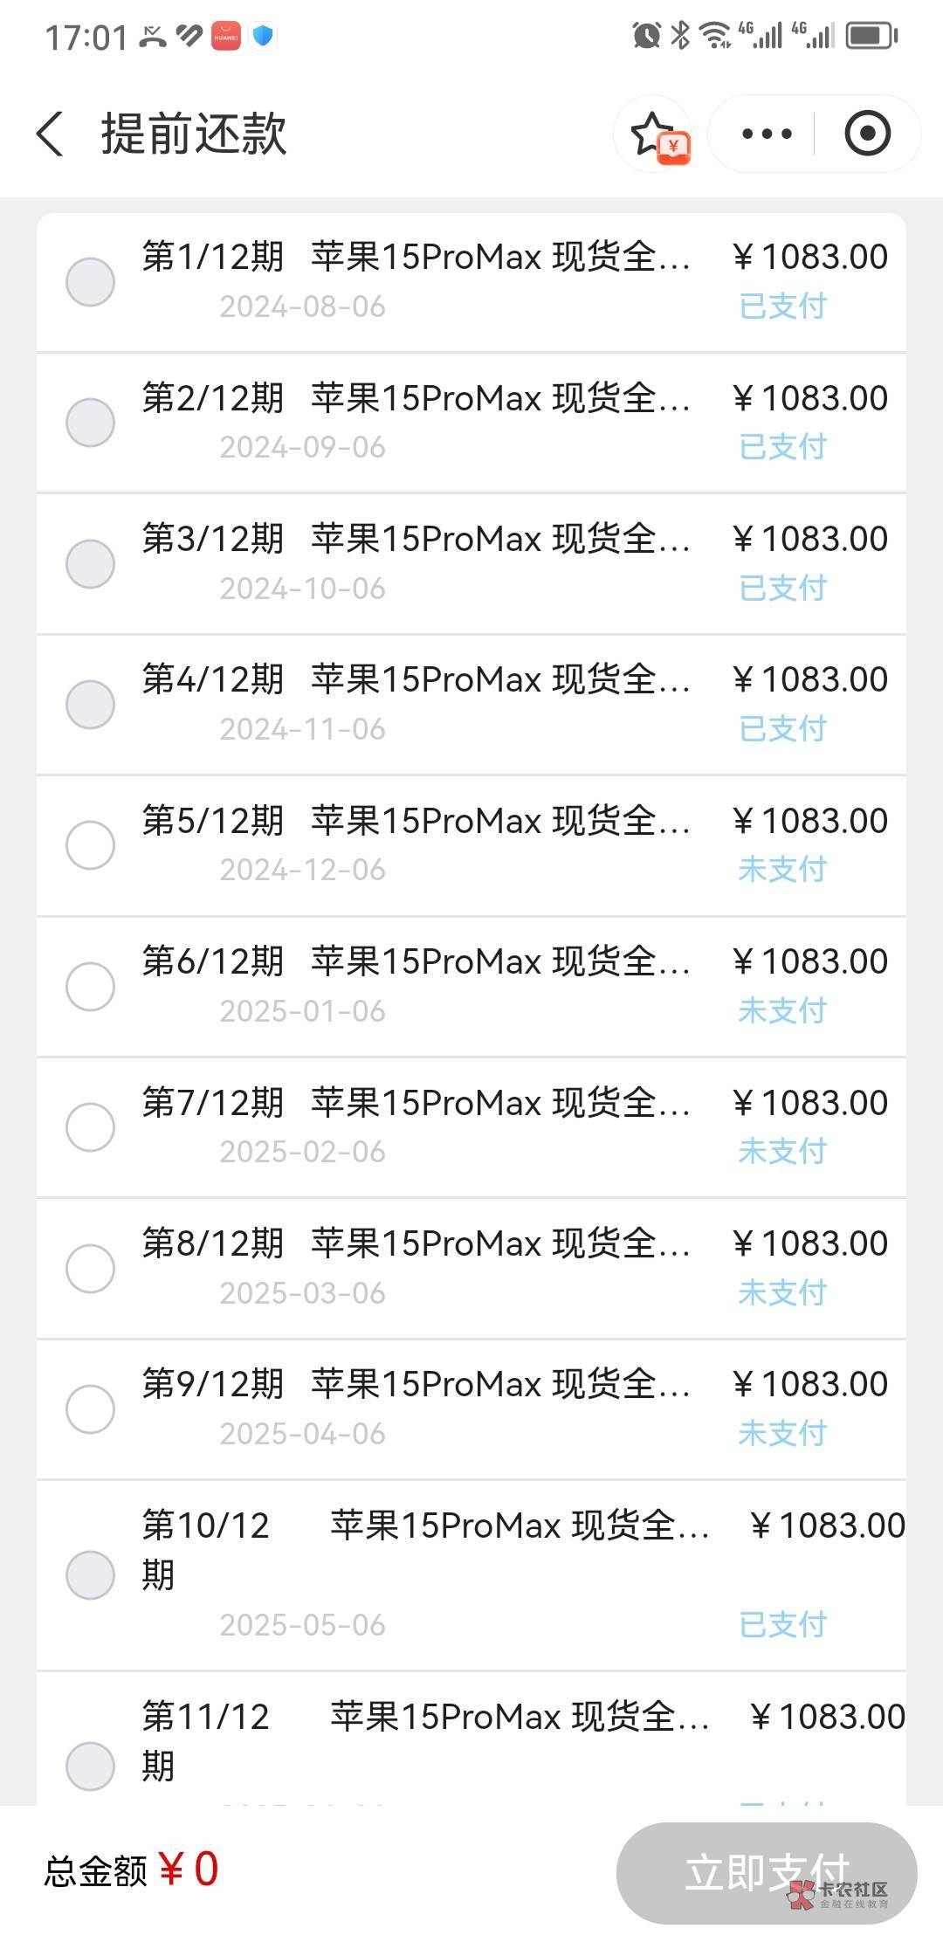This screenshot has height=1956, width=943.
Task: Select the radio button for installment 5/12
Action: coord(91,845)
